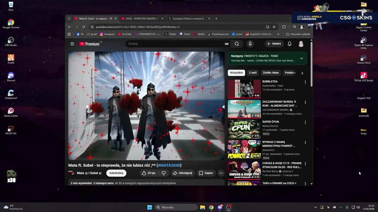
Task: Open options for the CHIVAS & KUQE video
Action: (x=305, y=164)
